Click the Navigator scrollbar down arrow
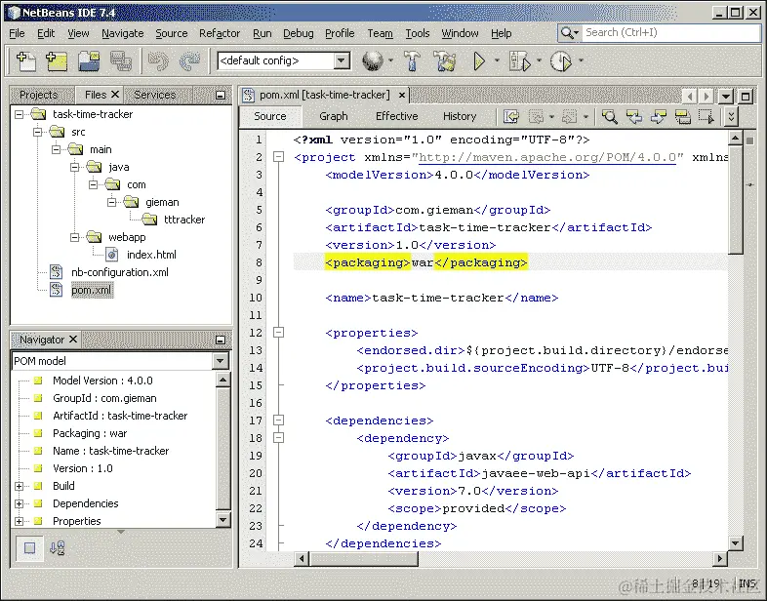This screenshot has height=601, width=767. point(222,519)
